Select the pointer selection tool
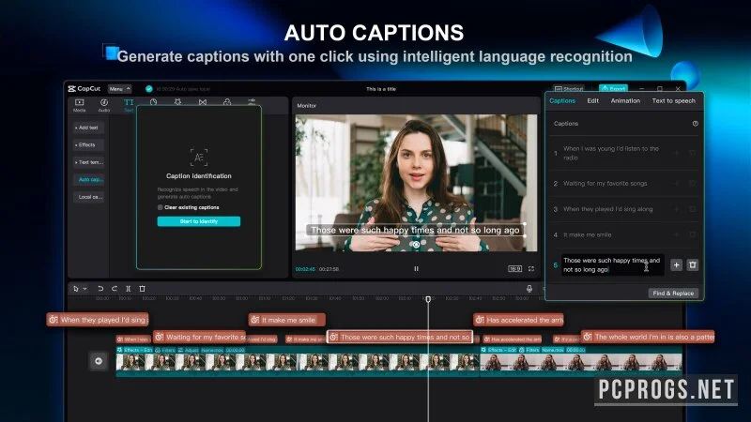Viewport: 751px width, 422px height. pos(76,289)
